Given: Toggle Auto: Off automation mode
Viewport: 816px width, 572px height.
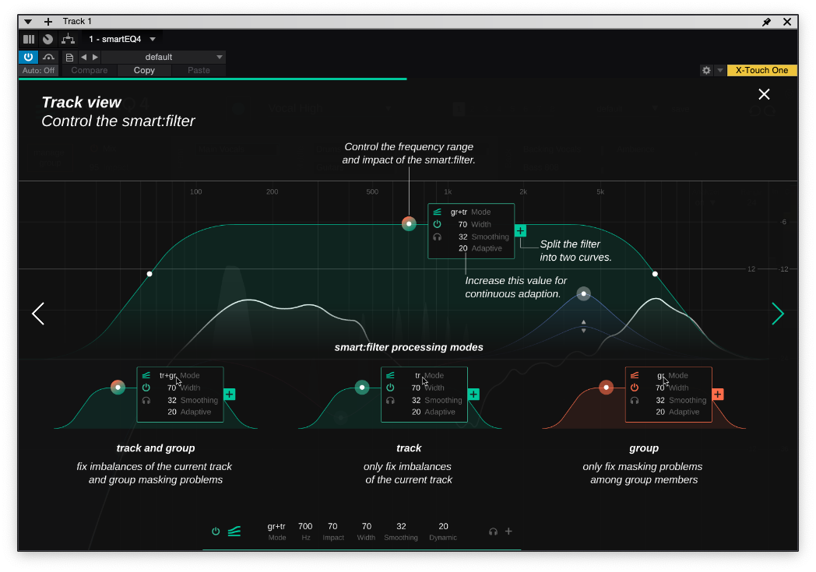Looking at the screenshot, I should [x=38, y=70].
